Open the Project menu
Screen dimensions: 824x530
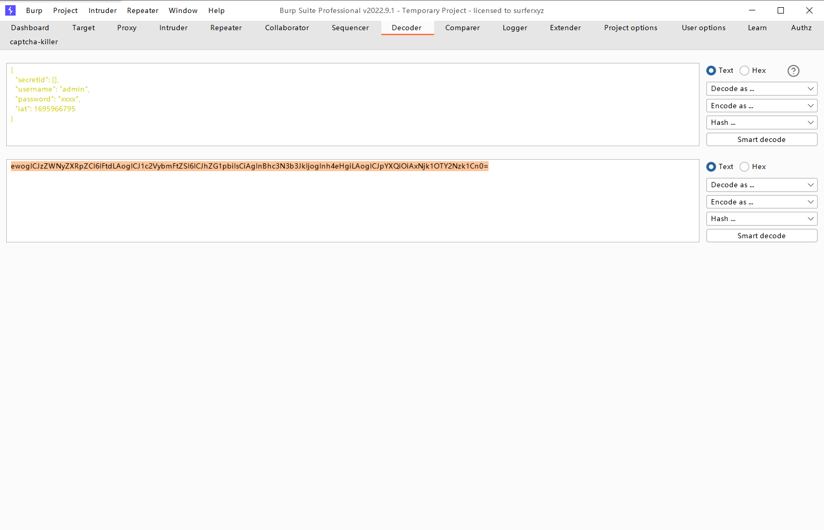66,10
